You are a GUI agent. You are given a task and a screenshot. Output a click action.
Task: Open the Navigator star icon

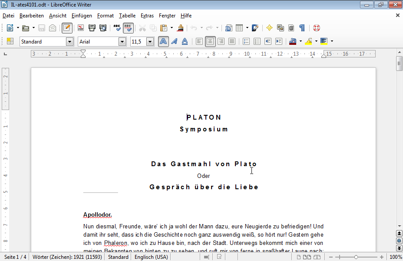pos(269,28)
